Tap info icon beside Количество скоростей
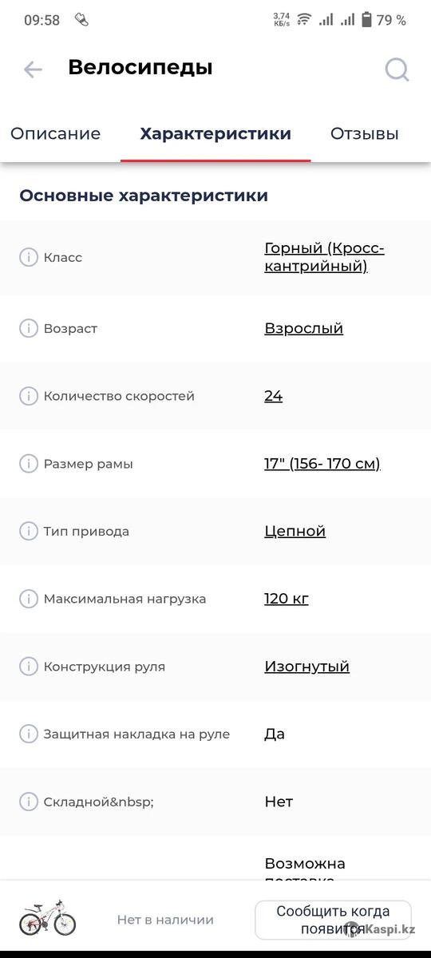This screenshot has width=431, height=958. [x=29, y=396]
